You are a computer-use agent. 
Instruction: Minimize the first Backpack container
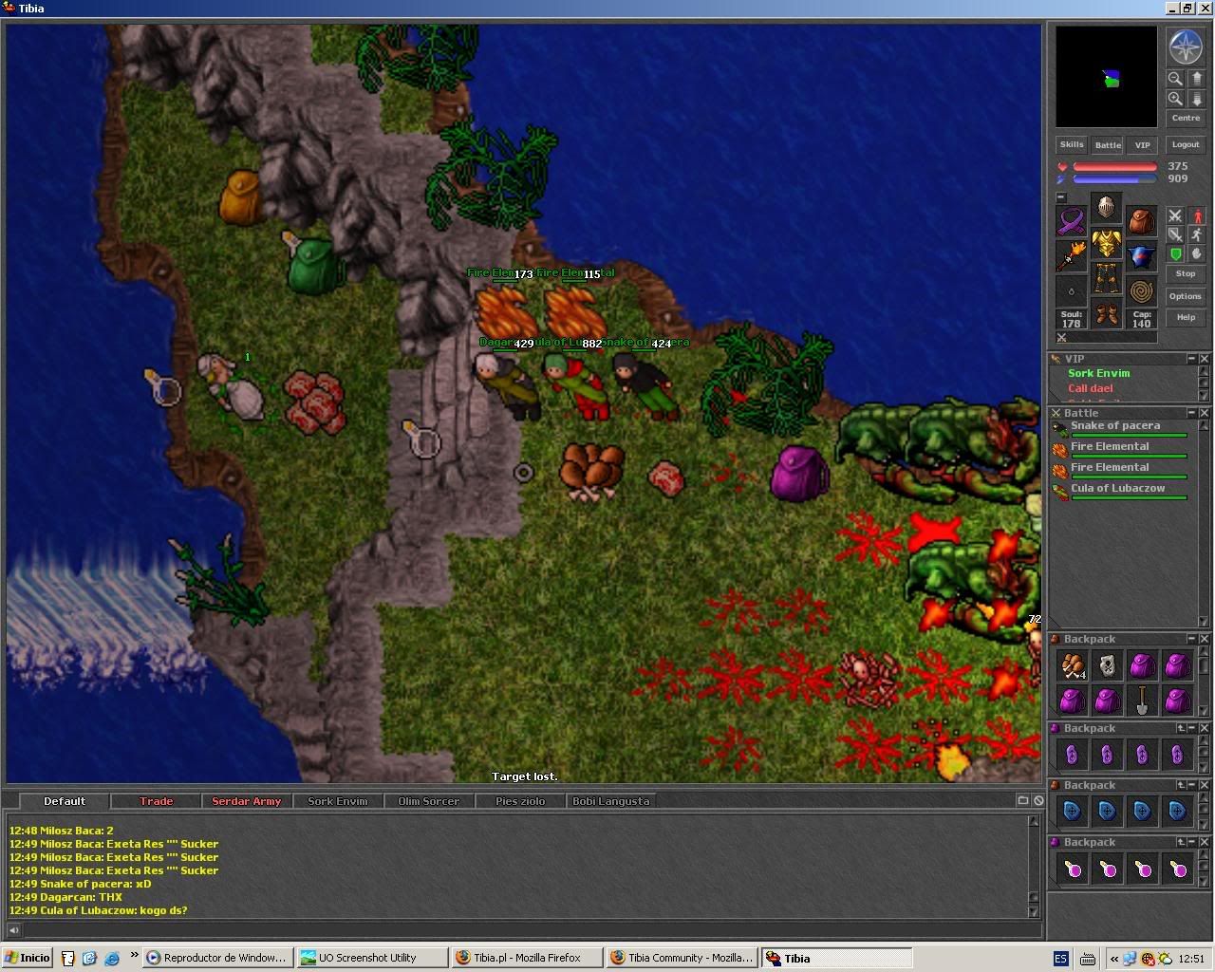[1191, 639]
